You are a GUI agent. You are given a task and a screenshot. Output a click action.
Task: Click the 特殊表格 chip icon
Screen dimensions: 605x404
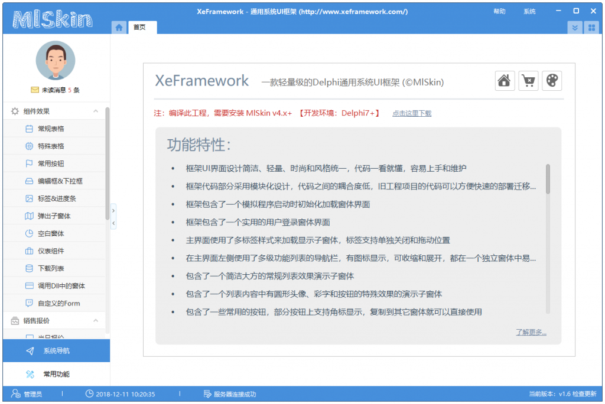click(29, 146)
